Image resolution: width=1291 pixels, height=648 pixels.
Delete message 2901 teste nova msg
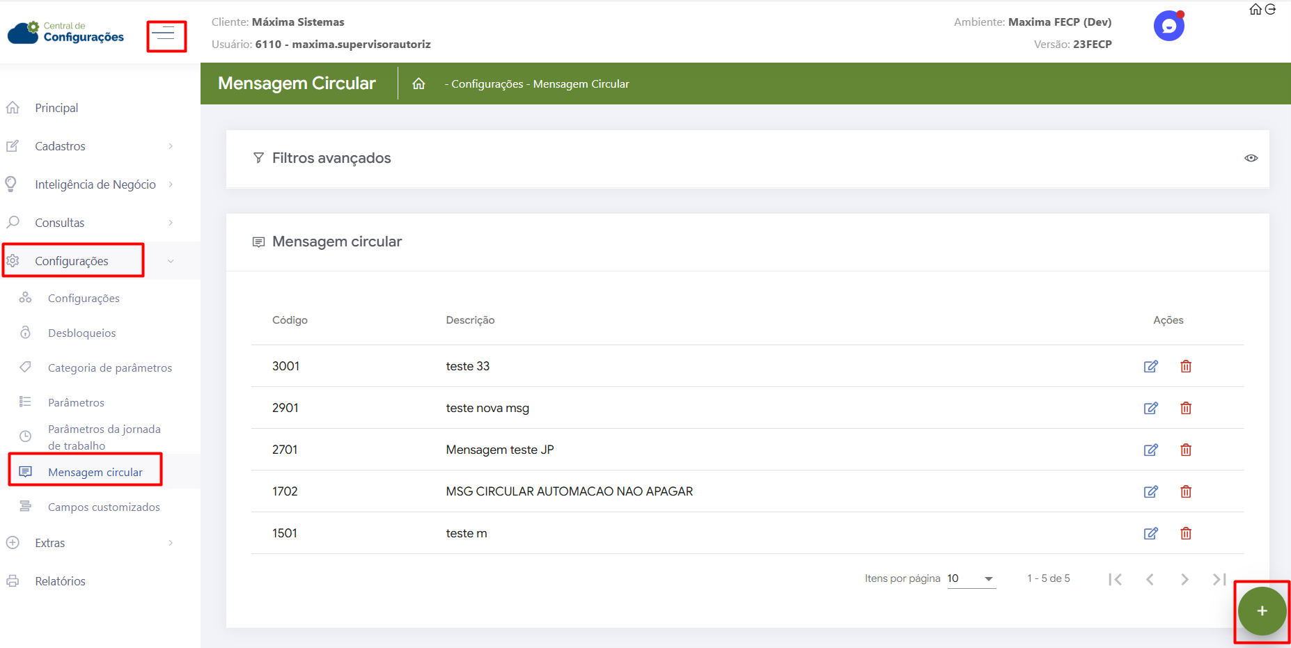1185,408
